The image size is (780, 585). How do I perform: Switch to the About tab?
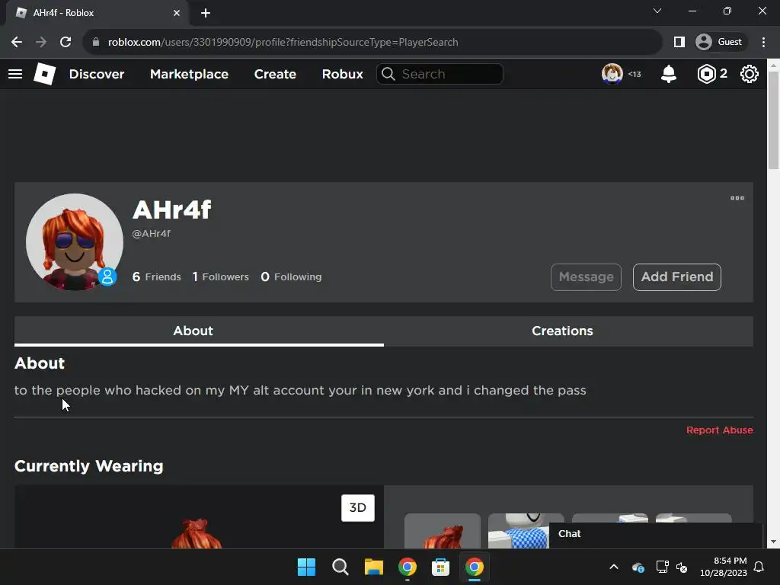(x=199, y=331)
